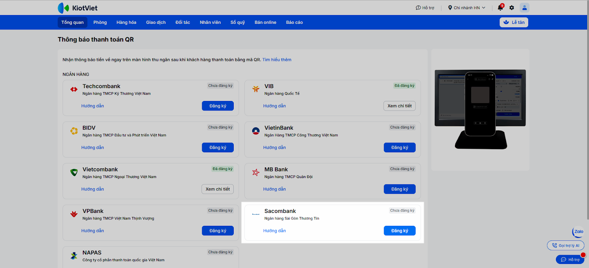Click the VietinBank logo icon
This screenshot has width=589, height=268.
tap(256, 131)
